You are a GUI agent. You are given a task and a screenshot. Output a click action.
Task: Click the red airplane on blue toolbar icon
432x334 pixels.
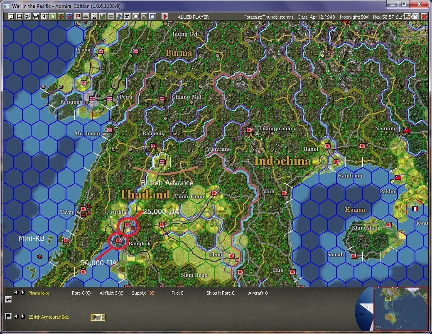point(69,17)
